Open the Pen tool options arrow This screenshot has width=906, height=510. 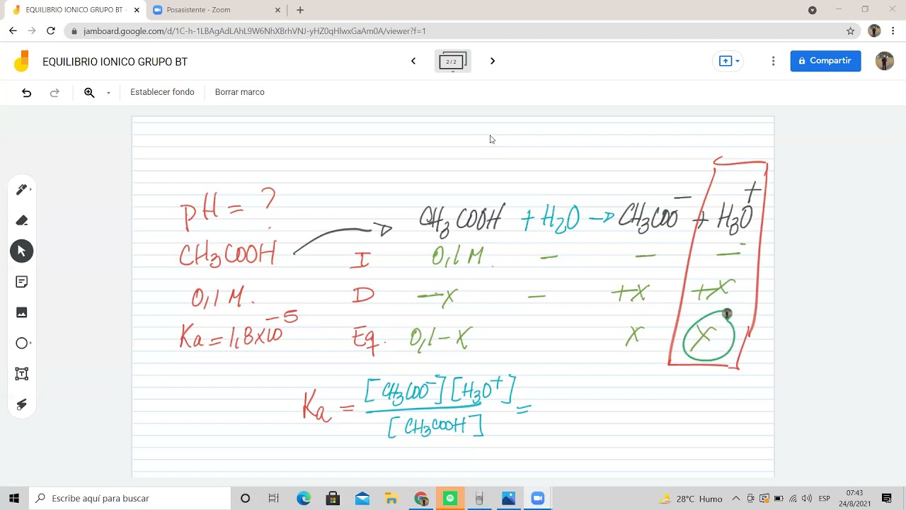[x=31, y=189]
